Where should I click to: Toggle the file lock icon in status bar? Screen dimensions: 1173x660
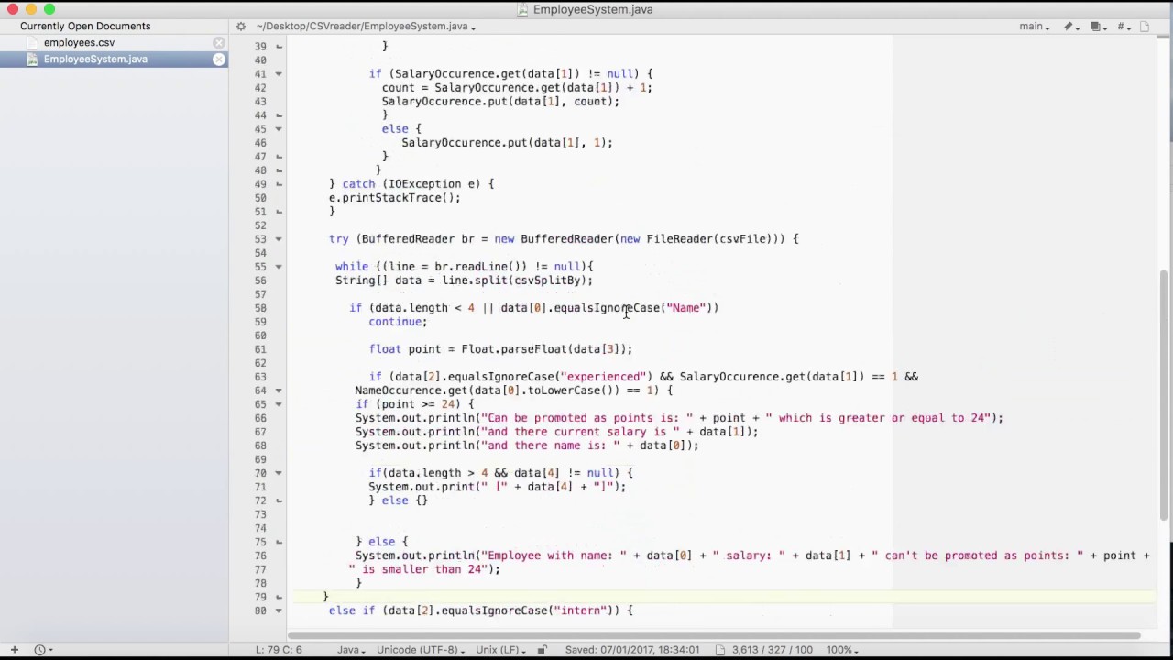coord(543,650)
